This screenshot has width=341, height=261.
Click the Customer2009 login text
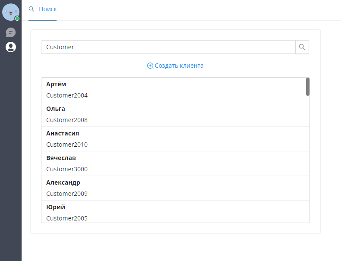pos(67,194)
